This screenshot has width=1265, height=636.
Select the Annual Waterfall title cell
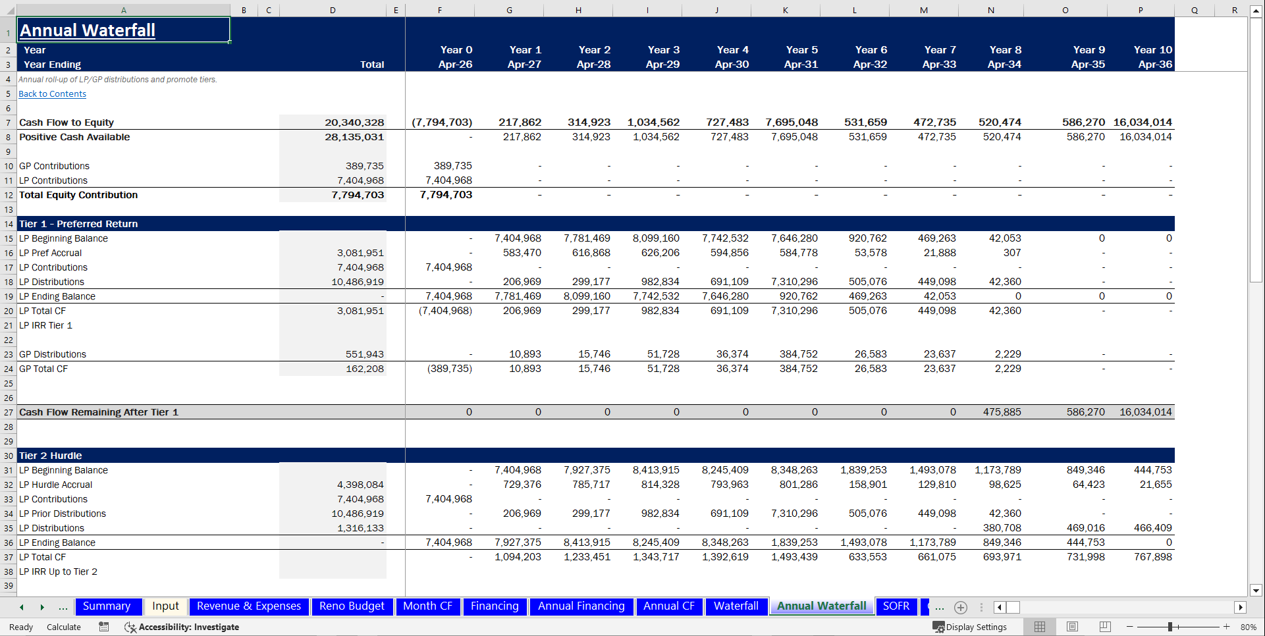[x=123, y=30]
